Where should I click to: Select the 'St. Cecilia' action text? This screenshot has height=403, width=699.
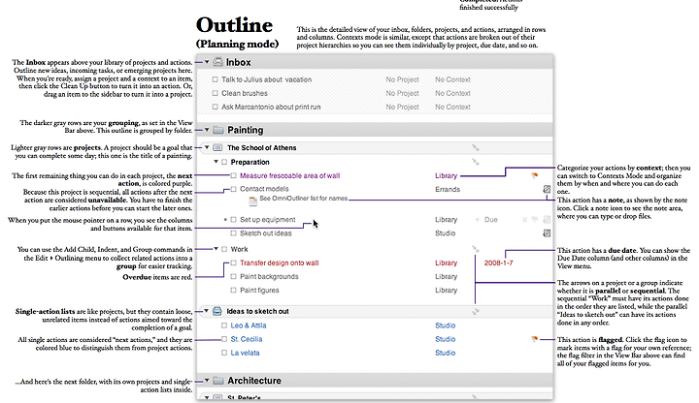coord(246,339)
